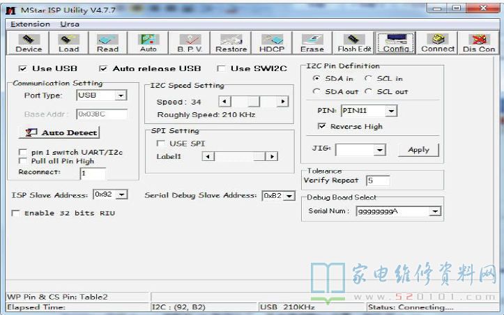The image size is (504, 315).
Task: Select the Read toolbar icon
Action: pyautogui.click(x=107, y=43)
